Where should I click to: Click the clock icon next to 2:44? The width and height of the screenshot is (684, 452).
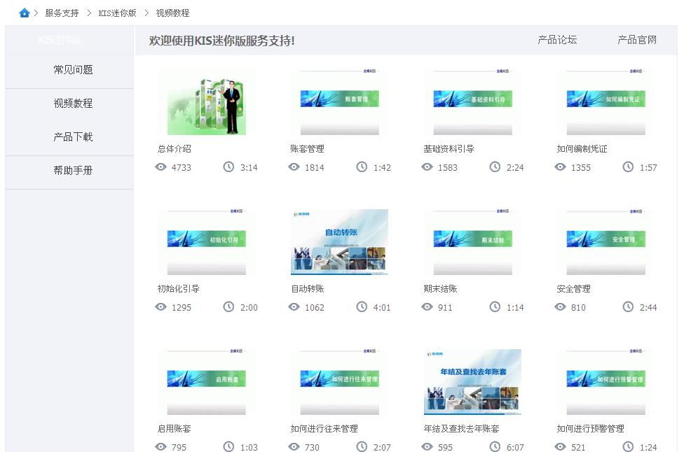pyautogui.click(x=628, y=306)
